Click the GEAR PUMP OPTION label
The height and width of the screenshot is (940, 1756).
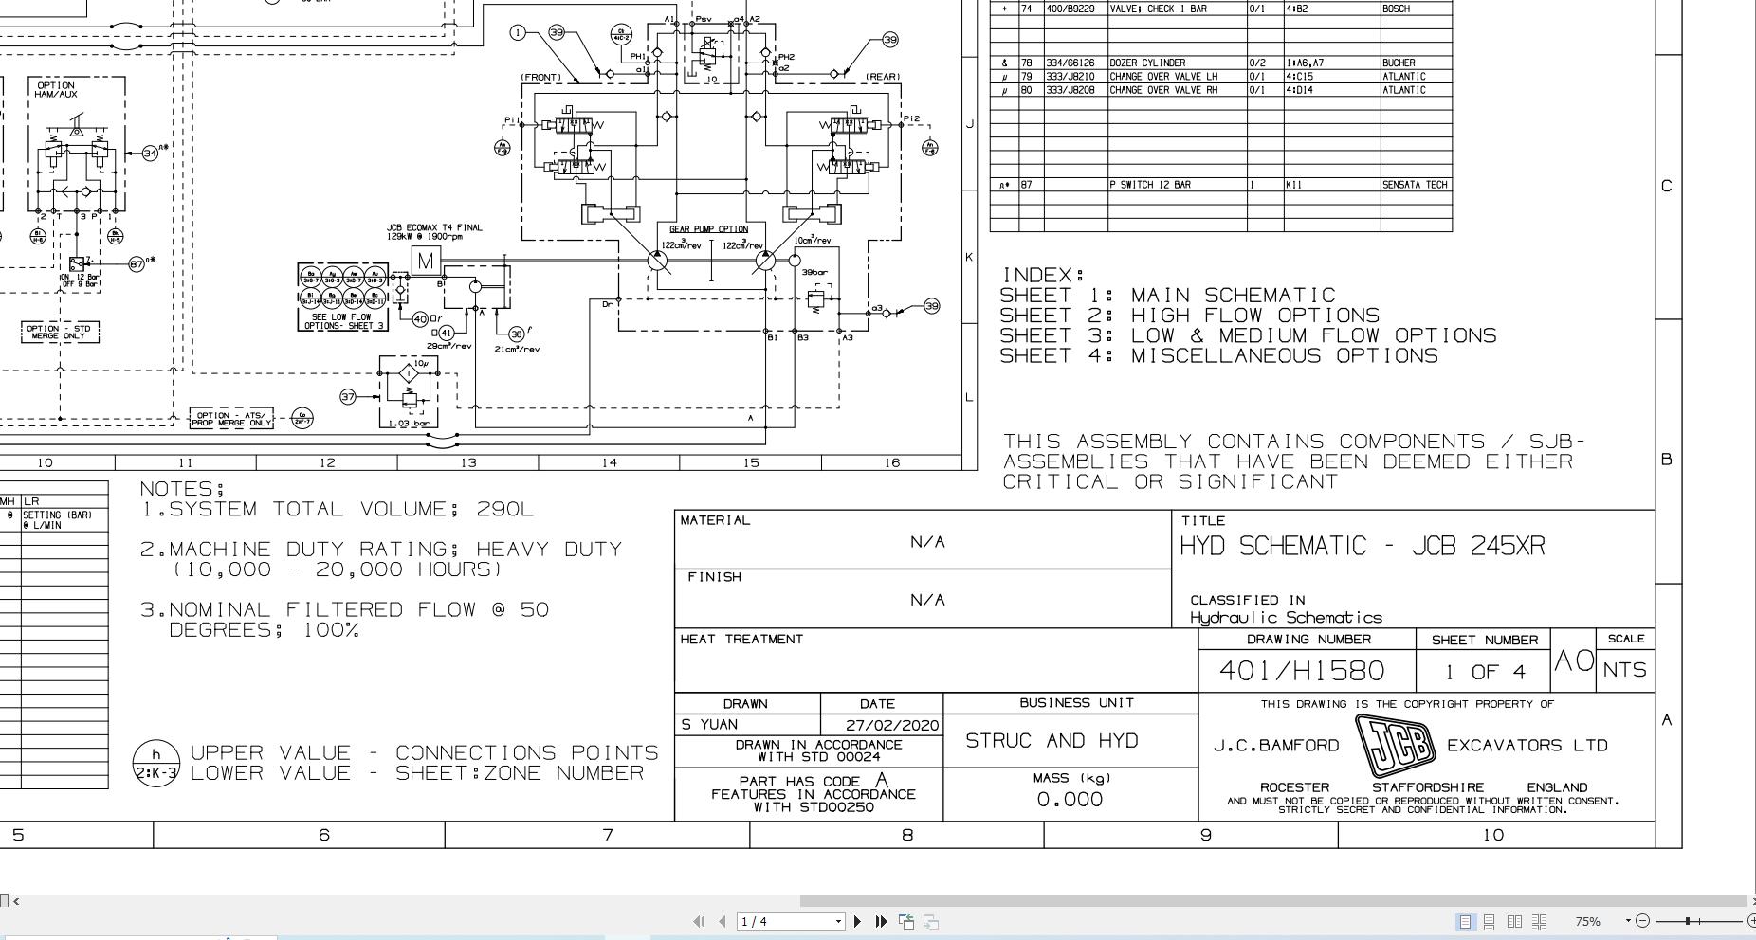(708, 229)
